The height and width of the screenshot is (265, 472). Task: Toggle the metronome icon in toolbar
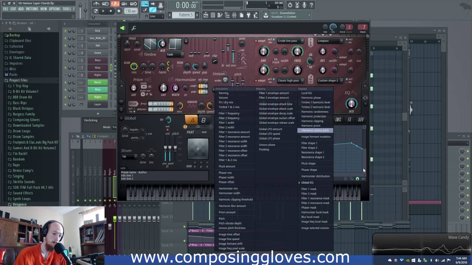[96, 4]
